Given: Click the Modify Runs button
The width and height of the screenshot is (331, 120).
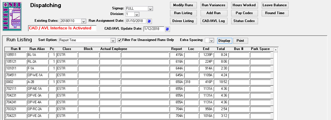Looking at the screenshot, I should pyautogui.click(x=183, y=5).
